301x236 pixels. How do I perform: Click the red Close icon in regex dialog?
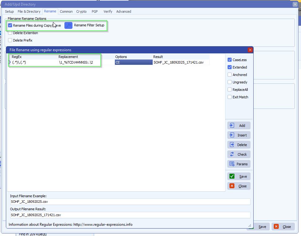[x=232, y=186]
